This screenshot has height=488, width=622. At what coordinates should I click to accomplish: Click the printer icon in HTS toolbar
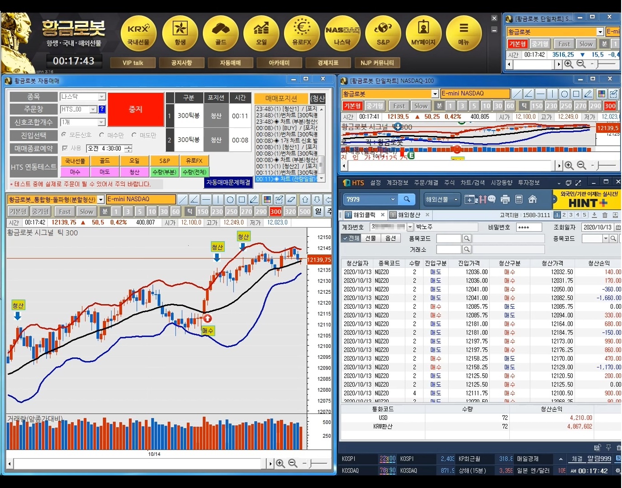click(x=505, y=199)
